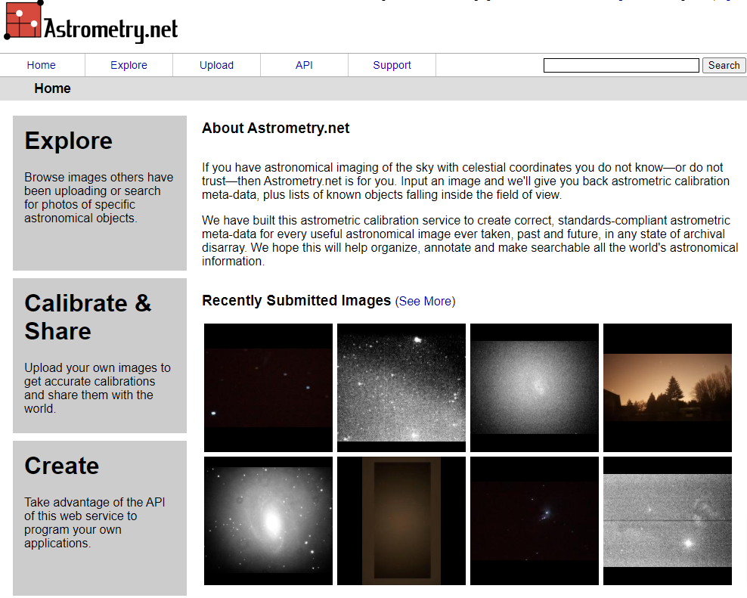Click the Astrometry.net logo icon

pyautogui.click(x=23, y=20)
